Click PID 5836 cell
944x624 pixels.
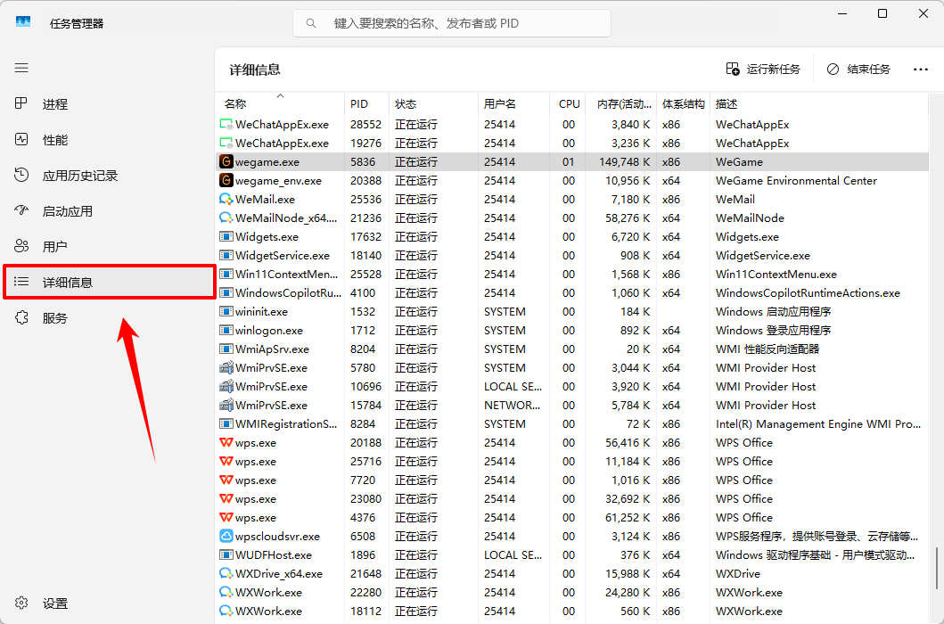click(x=363, y=162)
